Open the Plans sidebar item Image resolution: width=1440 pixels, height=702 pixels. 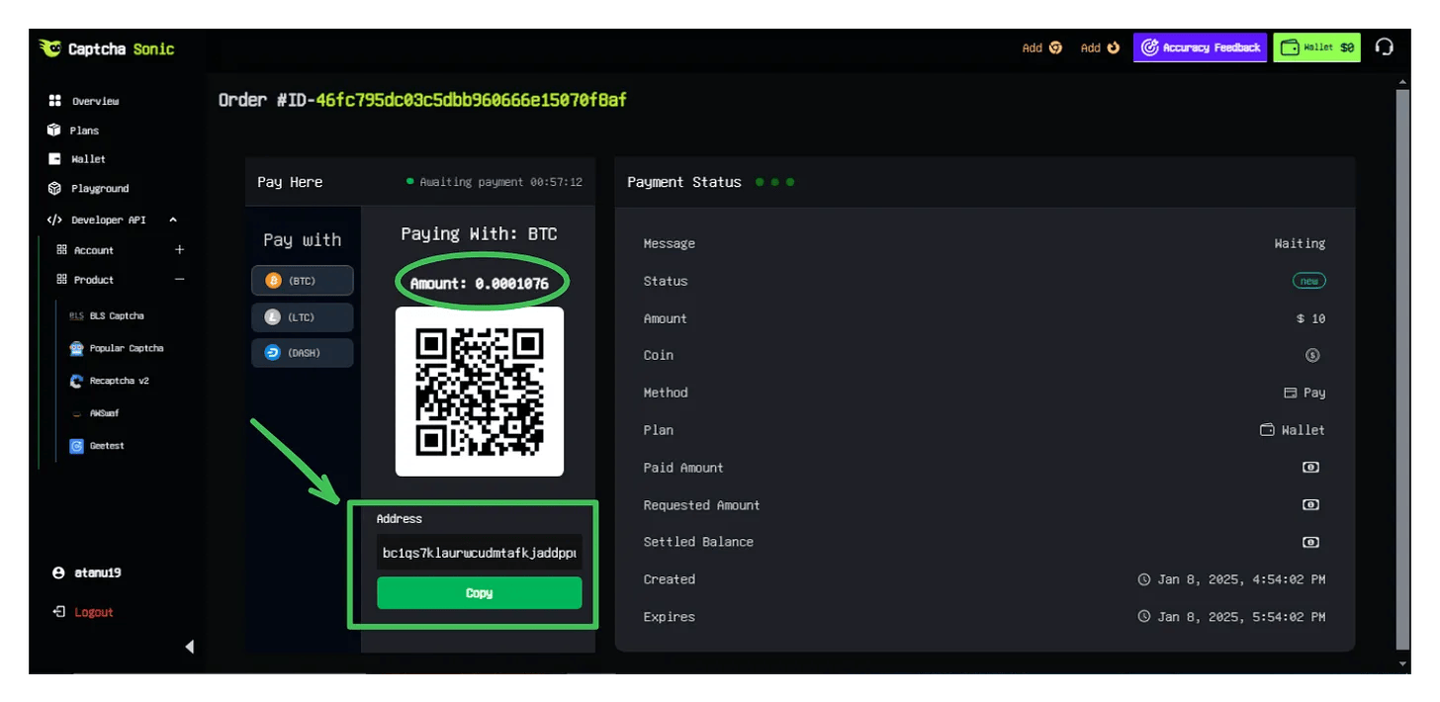[84, 131]
